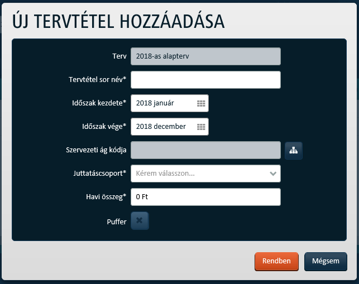
Task: Click the Szervezeti ág kódja field
Action: pos(205,150)
